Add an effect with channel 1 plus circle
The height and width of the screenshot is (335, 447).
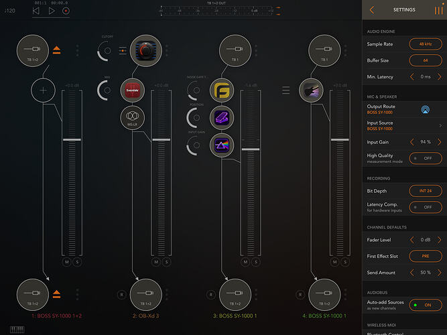pos(43,90)
